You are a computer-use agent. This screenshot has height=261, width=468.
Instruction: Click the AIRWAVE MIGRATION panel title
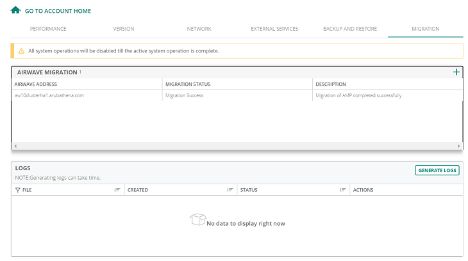pyautogui.click(x=47, y=72)
